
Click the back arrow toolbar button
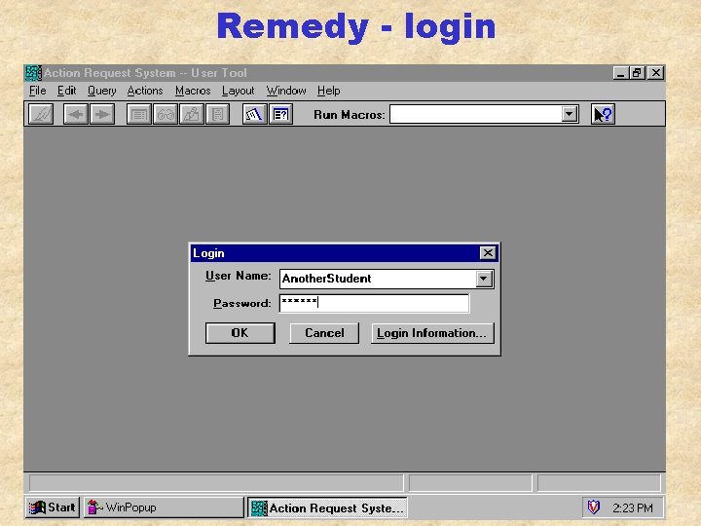point(76,114)
